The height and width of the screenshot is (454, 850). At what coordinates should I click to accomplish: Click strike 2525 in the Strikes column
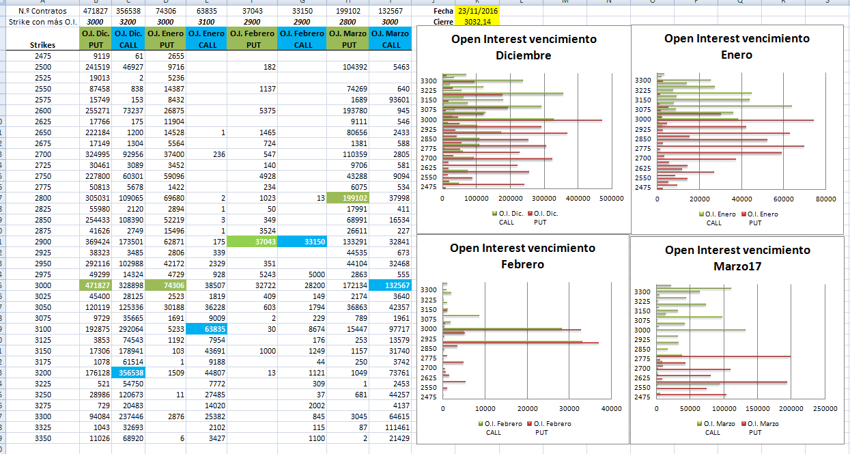pyautogui.click(x=42, y=78)
